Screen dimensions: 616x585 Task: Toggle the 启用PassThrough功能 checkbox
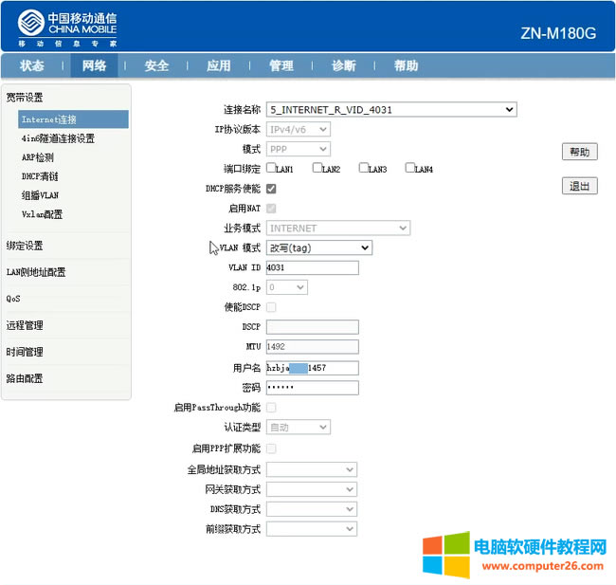(x=271, y=408)
